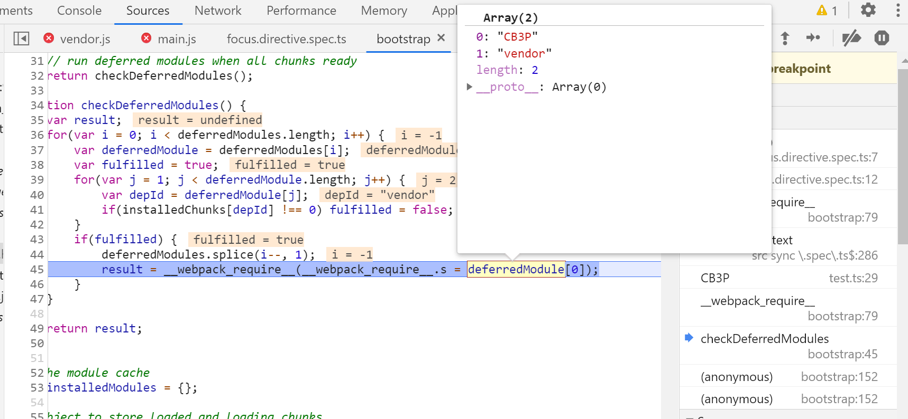Image resolution: width=908 pixels, height=419 pixels.
Task: Expand the __proto__ Array(0) entry
Action: tap(469, 87)
